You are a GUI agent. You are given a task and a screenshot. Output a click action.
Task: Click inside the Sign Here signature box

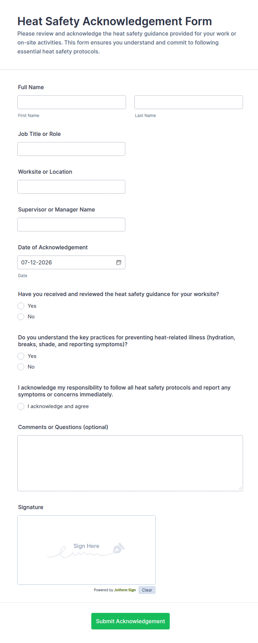pyautogui.click(x=87, y=550)
